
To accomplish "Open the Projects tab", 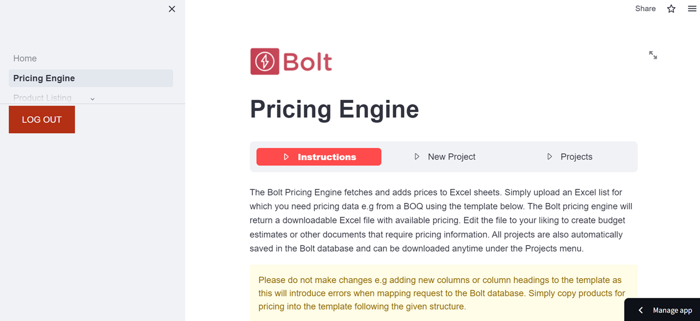I will [x=576, y=156].
